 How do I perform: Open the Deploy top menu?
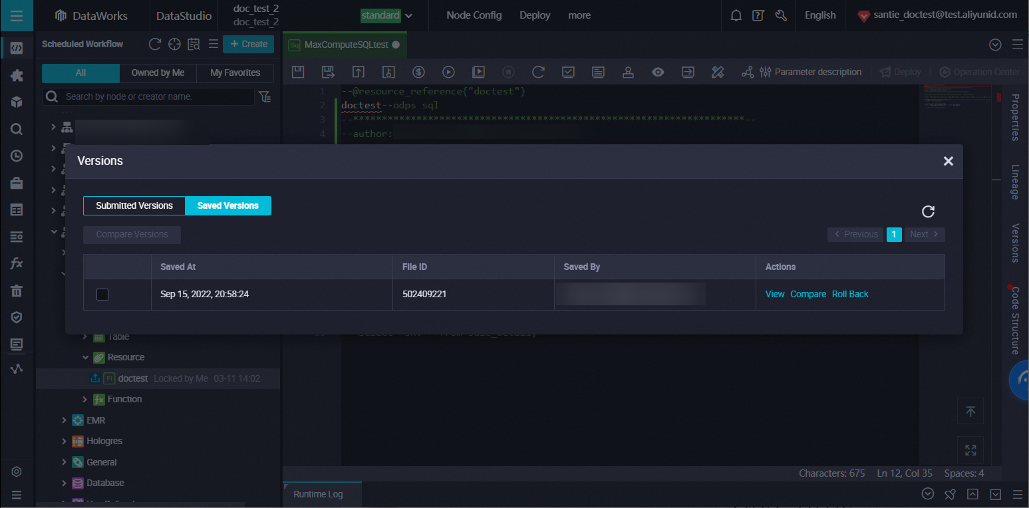[535, 15]
